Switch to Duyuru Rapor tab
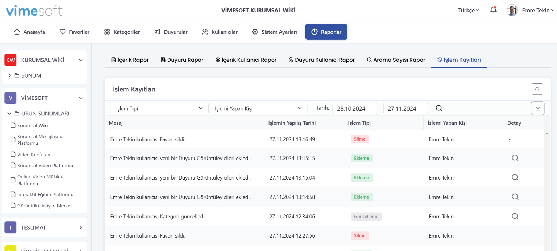 tap(182, 60)
